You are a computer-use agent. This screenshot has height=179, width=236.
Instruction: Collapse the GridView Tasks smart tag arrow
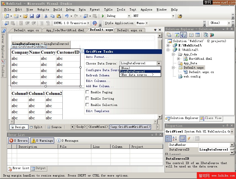(82, 51)
